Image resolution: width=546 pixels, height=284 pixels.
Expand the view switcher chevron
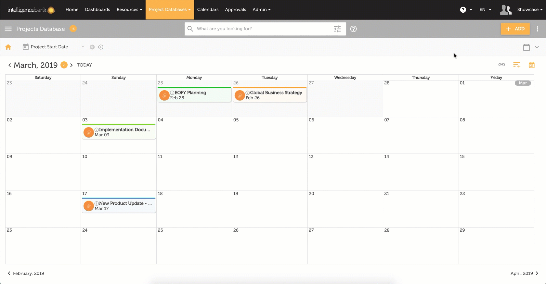537,47
